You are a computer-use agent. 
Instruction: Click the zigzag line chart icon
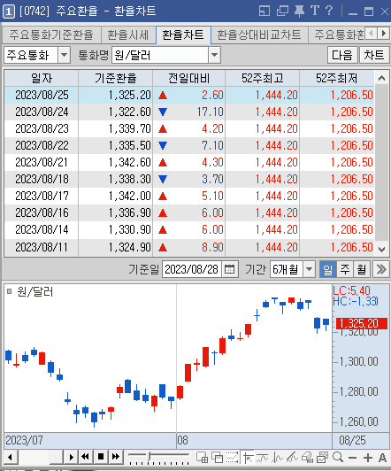277,457
